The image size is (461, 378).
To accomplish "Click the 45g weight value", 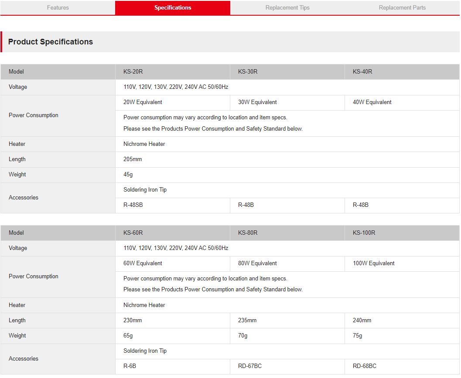I will [128, 175].
